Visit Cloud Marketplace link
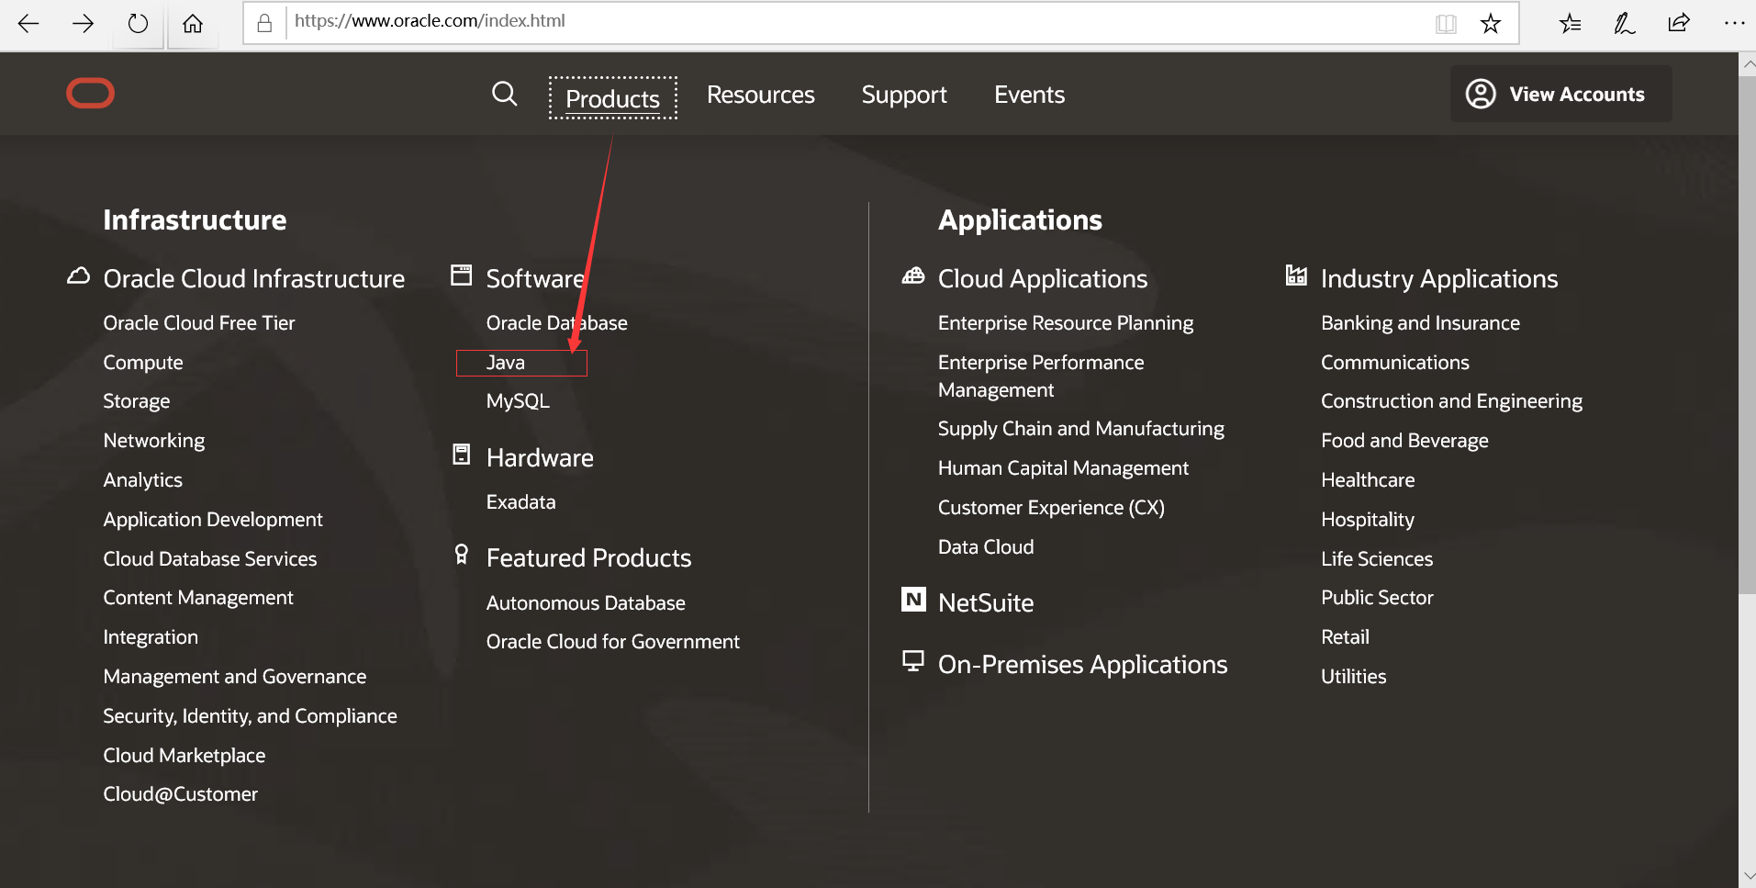Screen dimensions: 1756x888 (x=185, y=756)
